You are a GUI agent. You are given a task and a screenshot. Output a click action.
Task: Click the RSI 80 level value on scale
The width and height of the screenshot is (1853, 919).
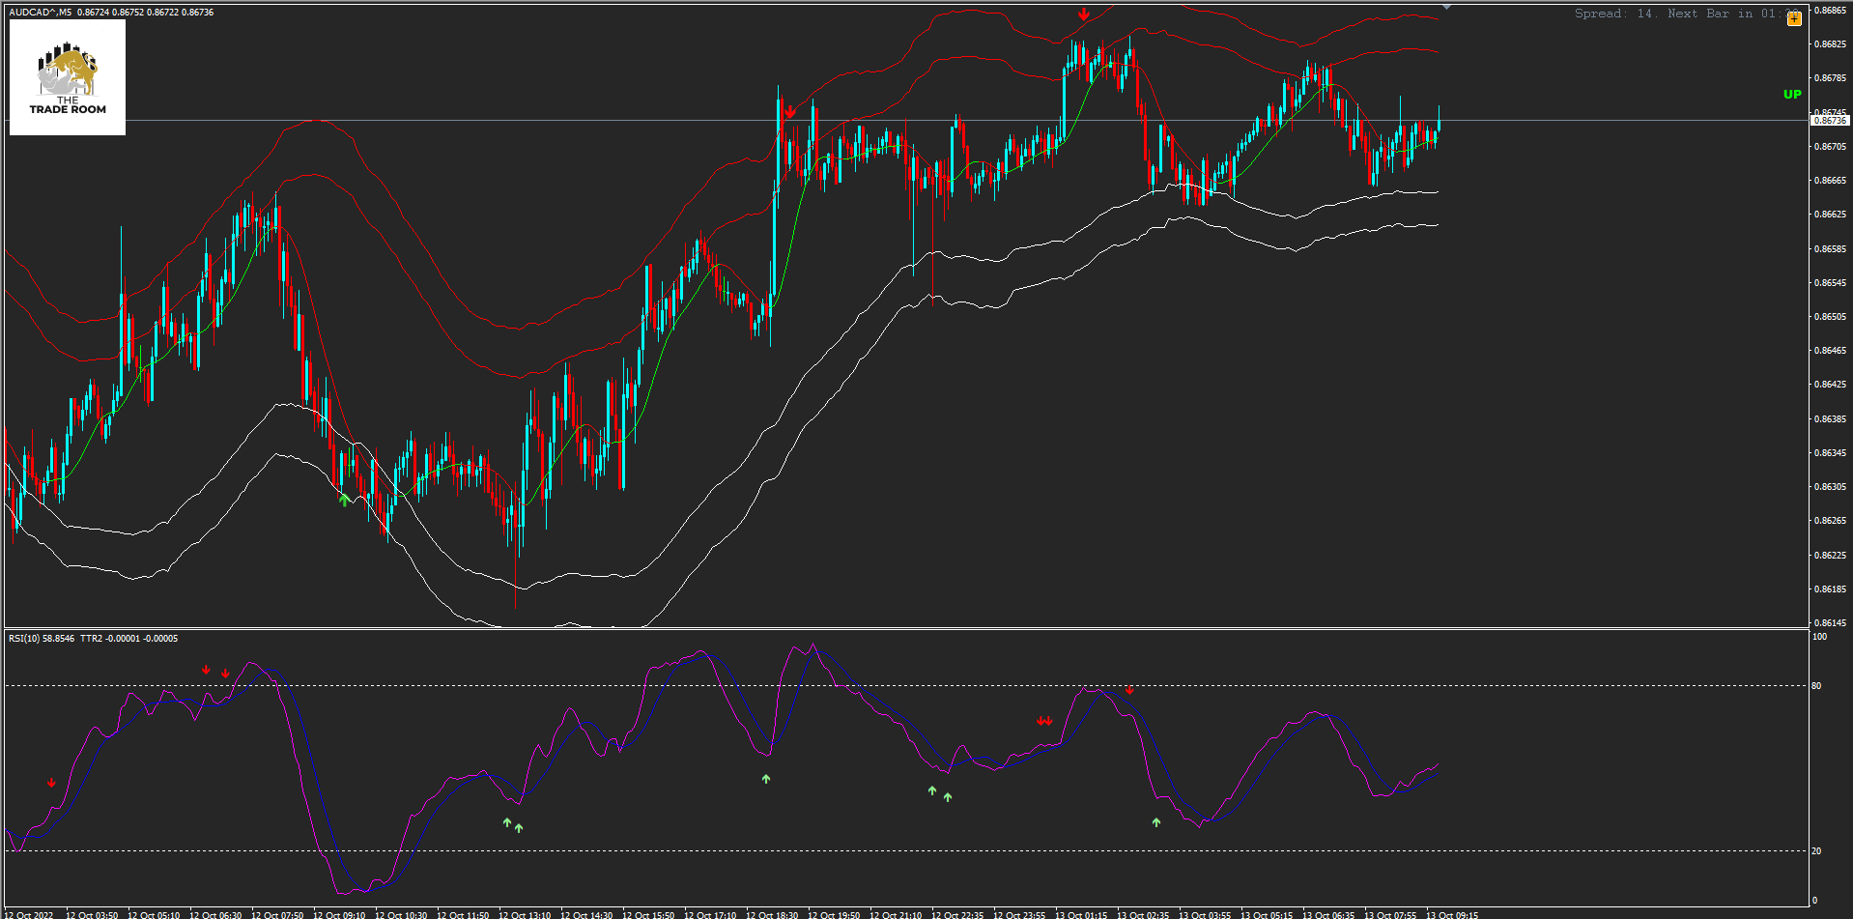(x=1817, y=686)
